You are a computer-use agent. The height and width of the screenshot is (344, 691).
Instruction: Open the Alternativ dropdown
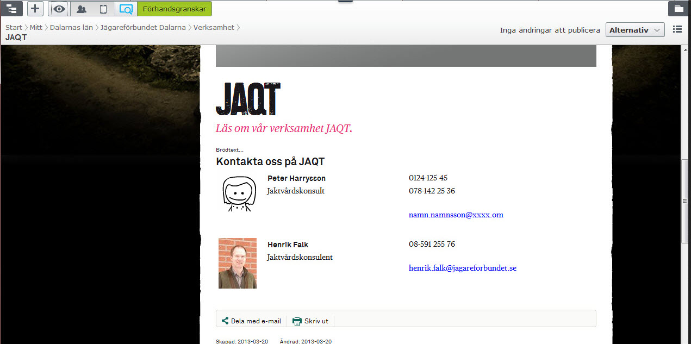pos(635,30)
